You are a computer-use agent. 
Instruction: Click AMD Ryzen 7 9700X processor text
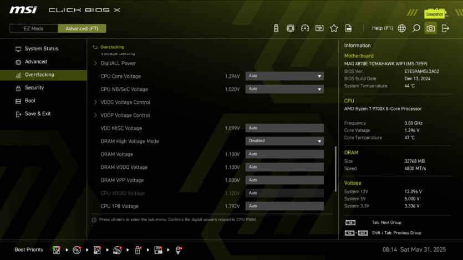tap(383, 108)
